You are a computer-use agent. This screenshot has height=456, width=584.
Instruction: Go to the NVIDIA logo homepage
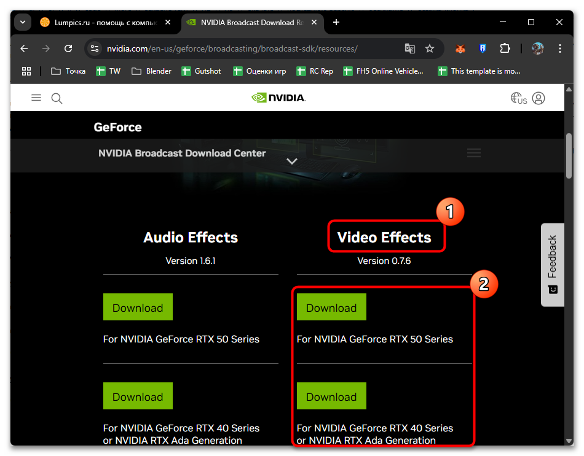click(x=278, y=98)
